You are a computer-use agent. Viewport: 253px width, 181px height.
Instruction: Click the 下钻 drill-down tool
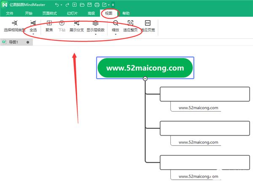click(62, 26)
